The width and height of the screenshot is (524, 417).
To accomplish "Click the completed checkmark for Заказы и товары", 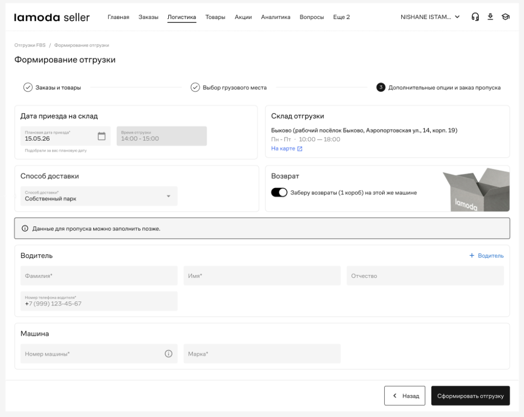I will [28, 87].
